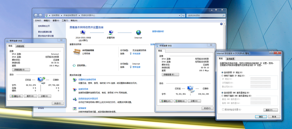Open 设置新的连接或网络 link
This screenshot has width=292, height=129.
(x=87, y=79)
